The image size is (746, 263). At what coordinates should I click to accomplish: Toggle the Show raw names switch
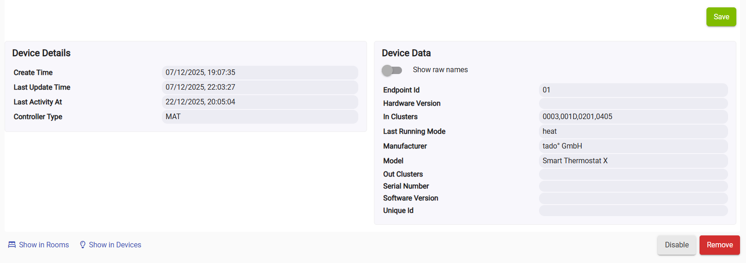pos(392,70)
